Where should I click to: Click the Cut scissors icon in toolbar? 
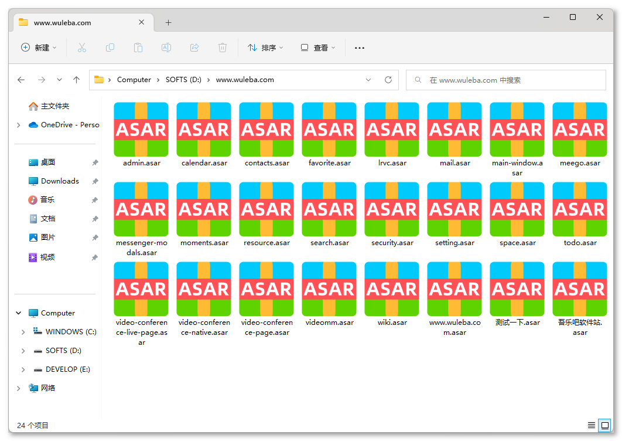[x=82, y=48]
